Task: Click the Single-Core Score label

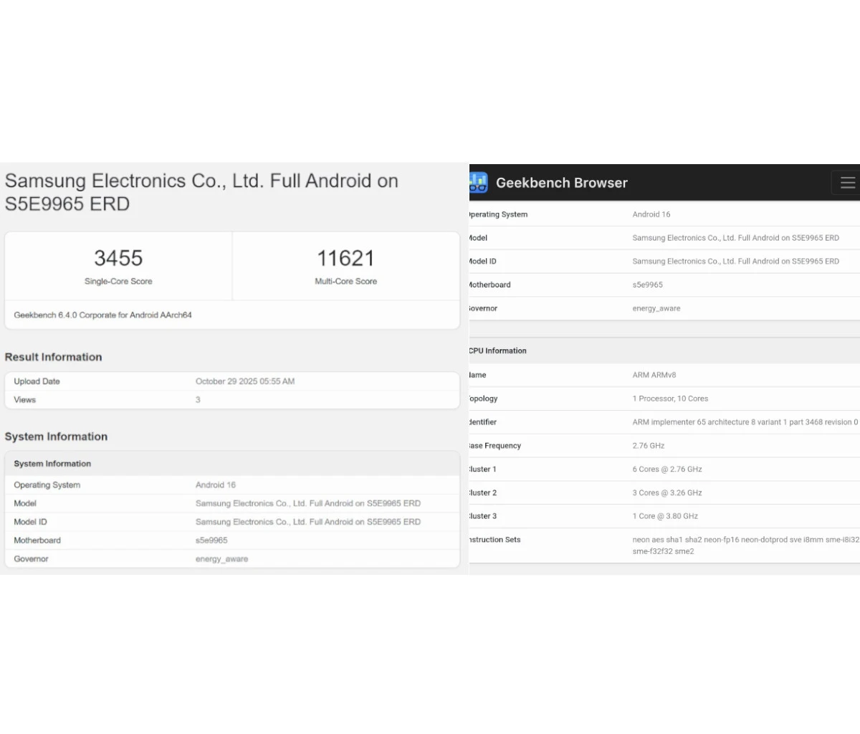Action: coord(118,282)
